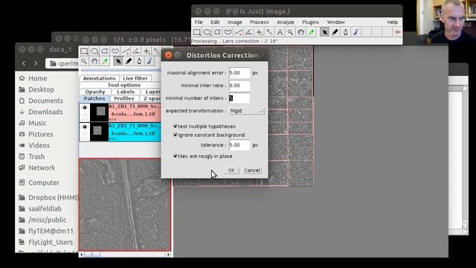The height and width of the screenshot is (268, 476).
Task: Select the Color picker dropper in ImageJ toolbar
Action: 311,32
